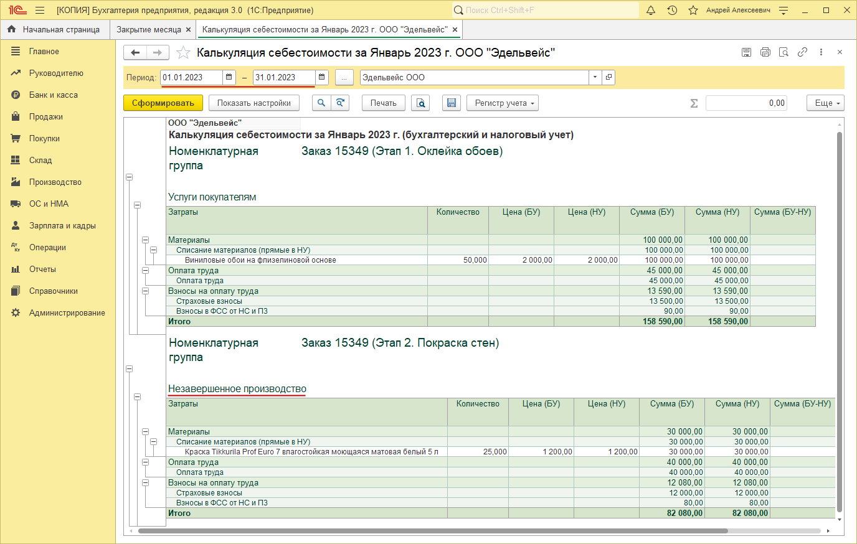This screenshot has height=544, width=857.
Task: Open the Руководителю section
Action: (x=57, y=73)
